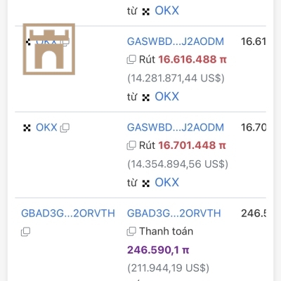Copy the GBAD3G...2ORVTH sender address

click(25, 232)
